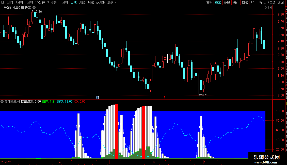Image resolution: width=287 pixels, height=165 pixels.
Task: Open the 多周期 multi-period view
Action: [x=101, y=2]
